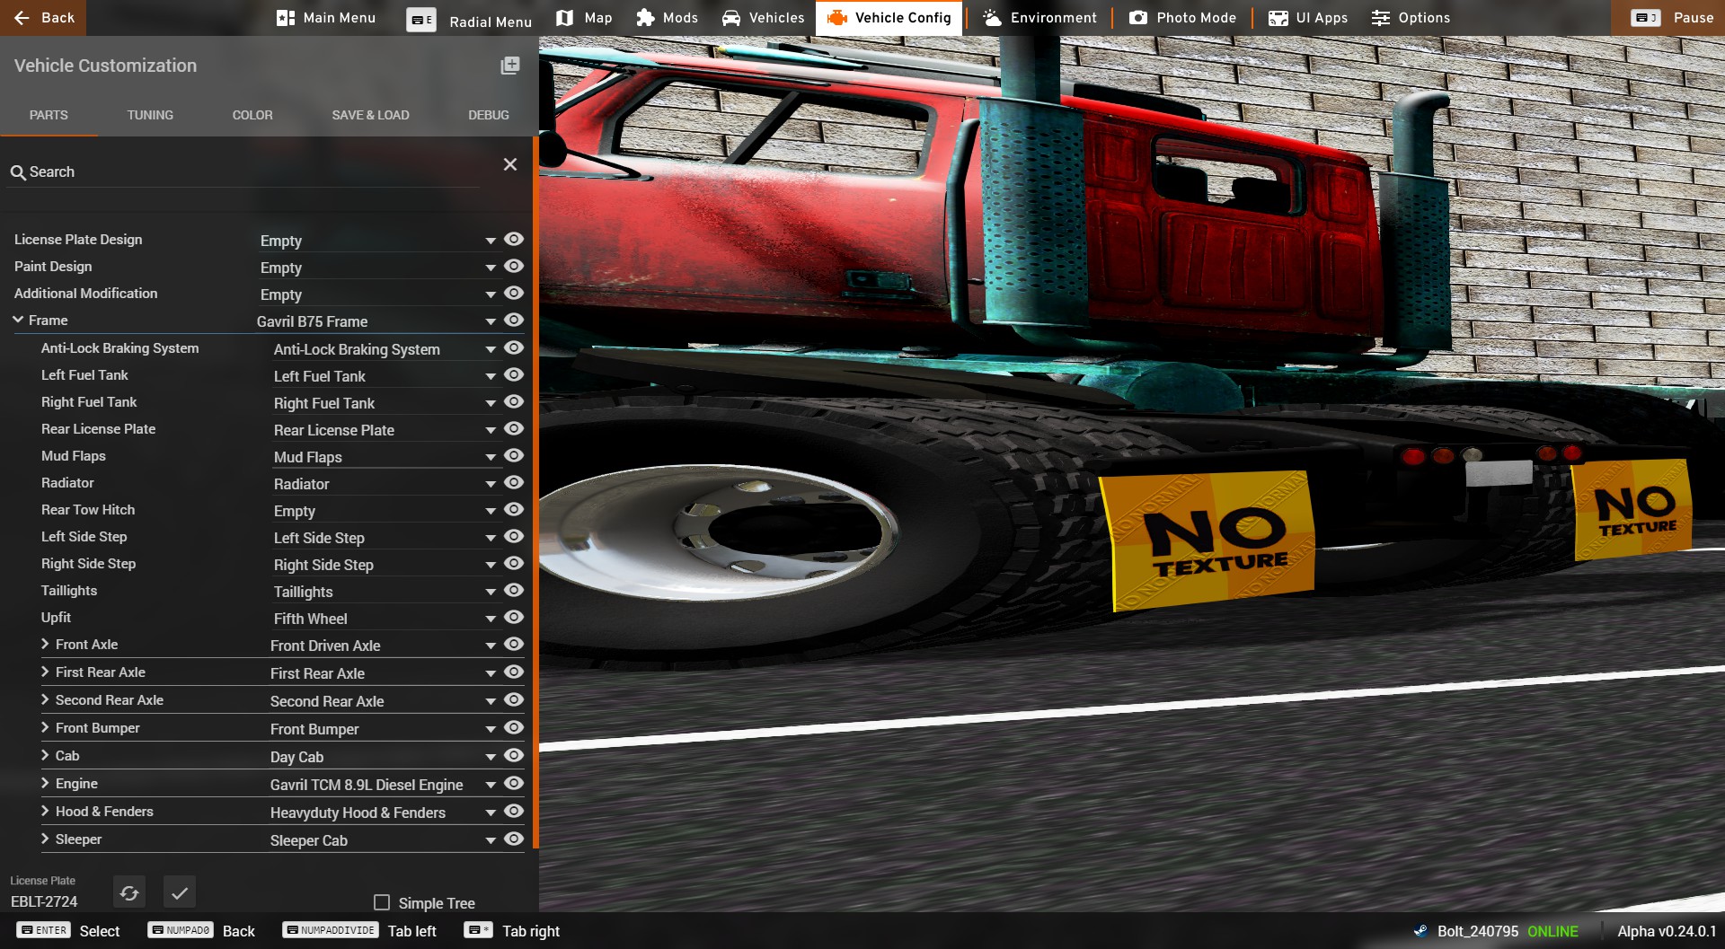Toggle visibility of Additional Modification

click(x=514, y=293)
